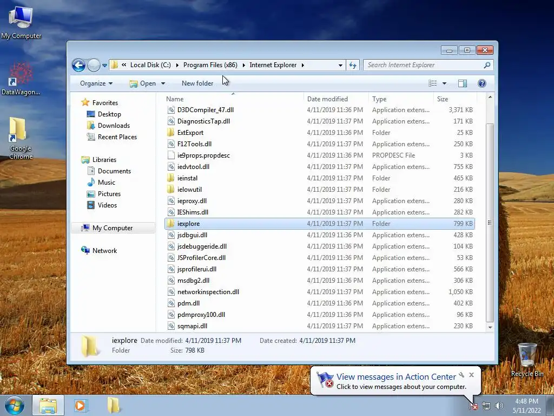554x416 pixels.
Task: Click Internet Explorer in the breadcrumb
Action: 273,65
